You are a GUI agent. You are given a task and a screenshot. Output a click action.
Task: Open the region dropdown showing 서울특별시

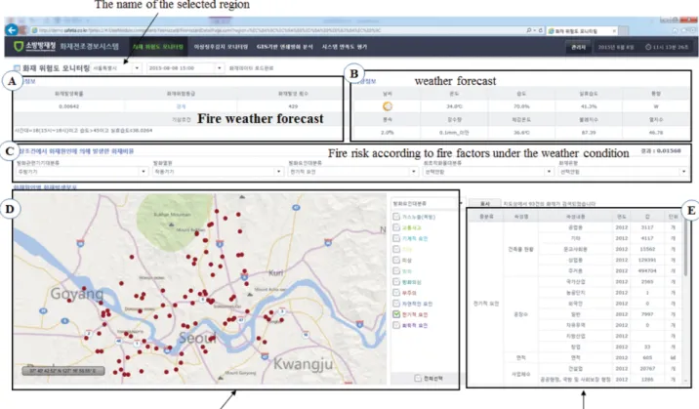(x=116, y=68)
